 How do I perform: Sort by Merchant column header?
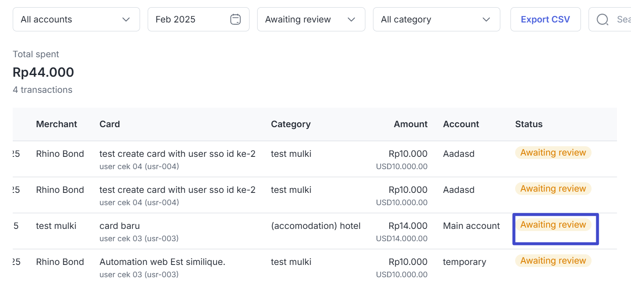click(x=56, y=124)
